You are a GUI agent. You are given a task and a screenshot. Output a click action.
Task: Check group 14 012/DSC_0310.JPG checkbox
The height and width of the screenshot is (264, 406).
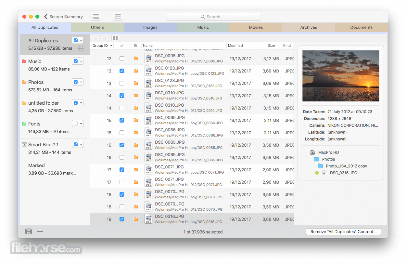click(122, 108)
